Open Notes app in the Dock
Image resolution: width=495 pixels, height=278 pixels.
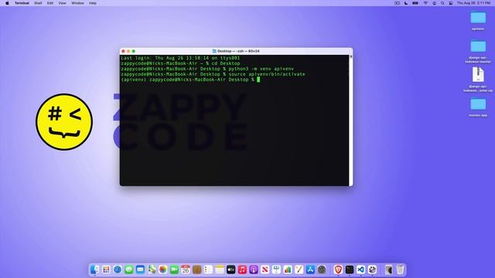tap(220, 270)
